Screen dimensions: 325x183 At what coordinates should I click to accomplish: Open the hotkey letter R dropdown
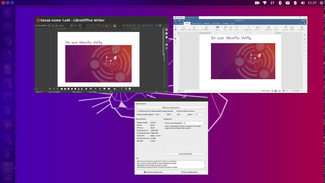pos(200,114)
